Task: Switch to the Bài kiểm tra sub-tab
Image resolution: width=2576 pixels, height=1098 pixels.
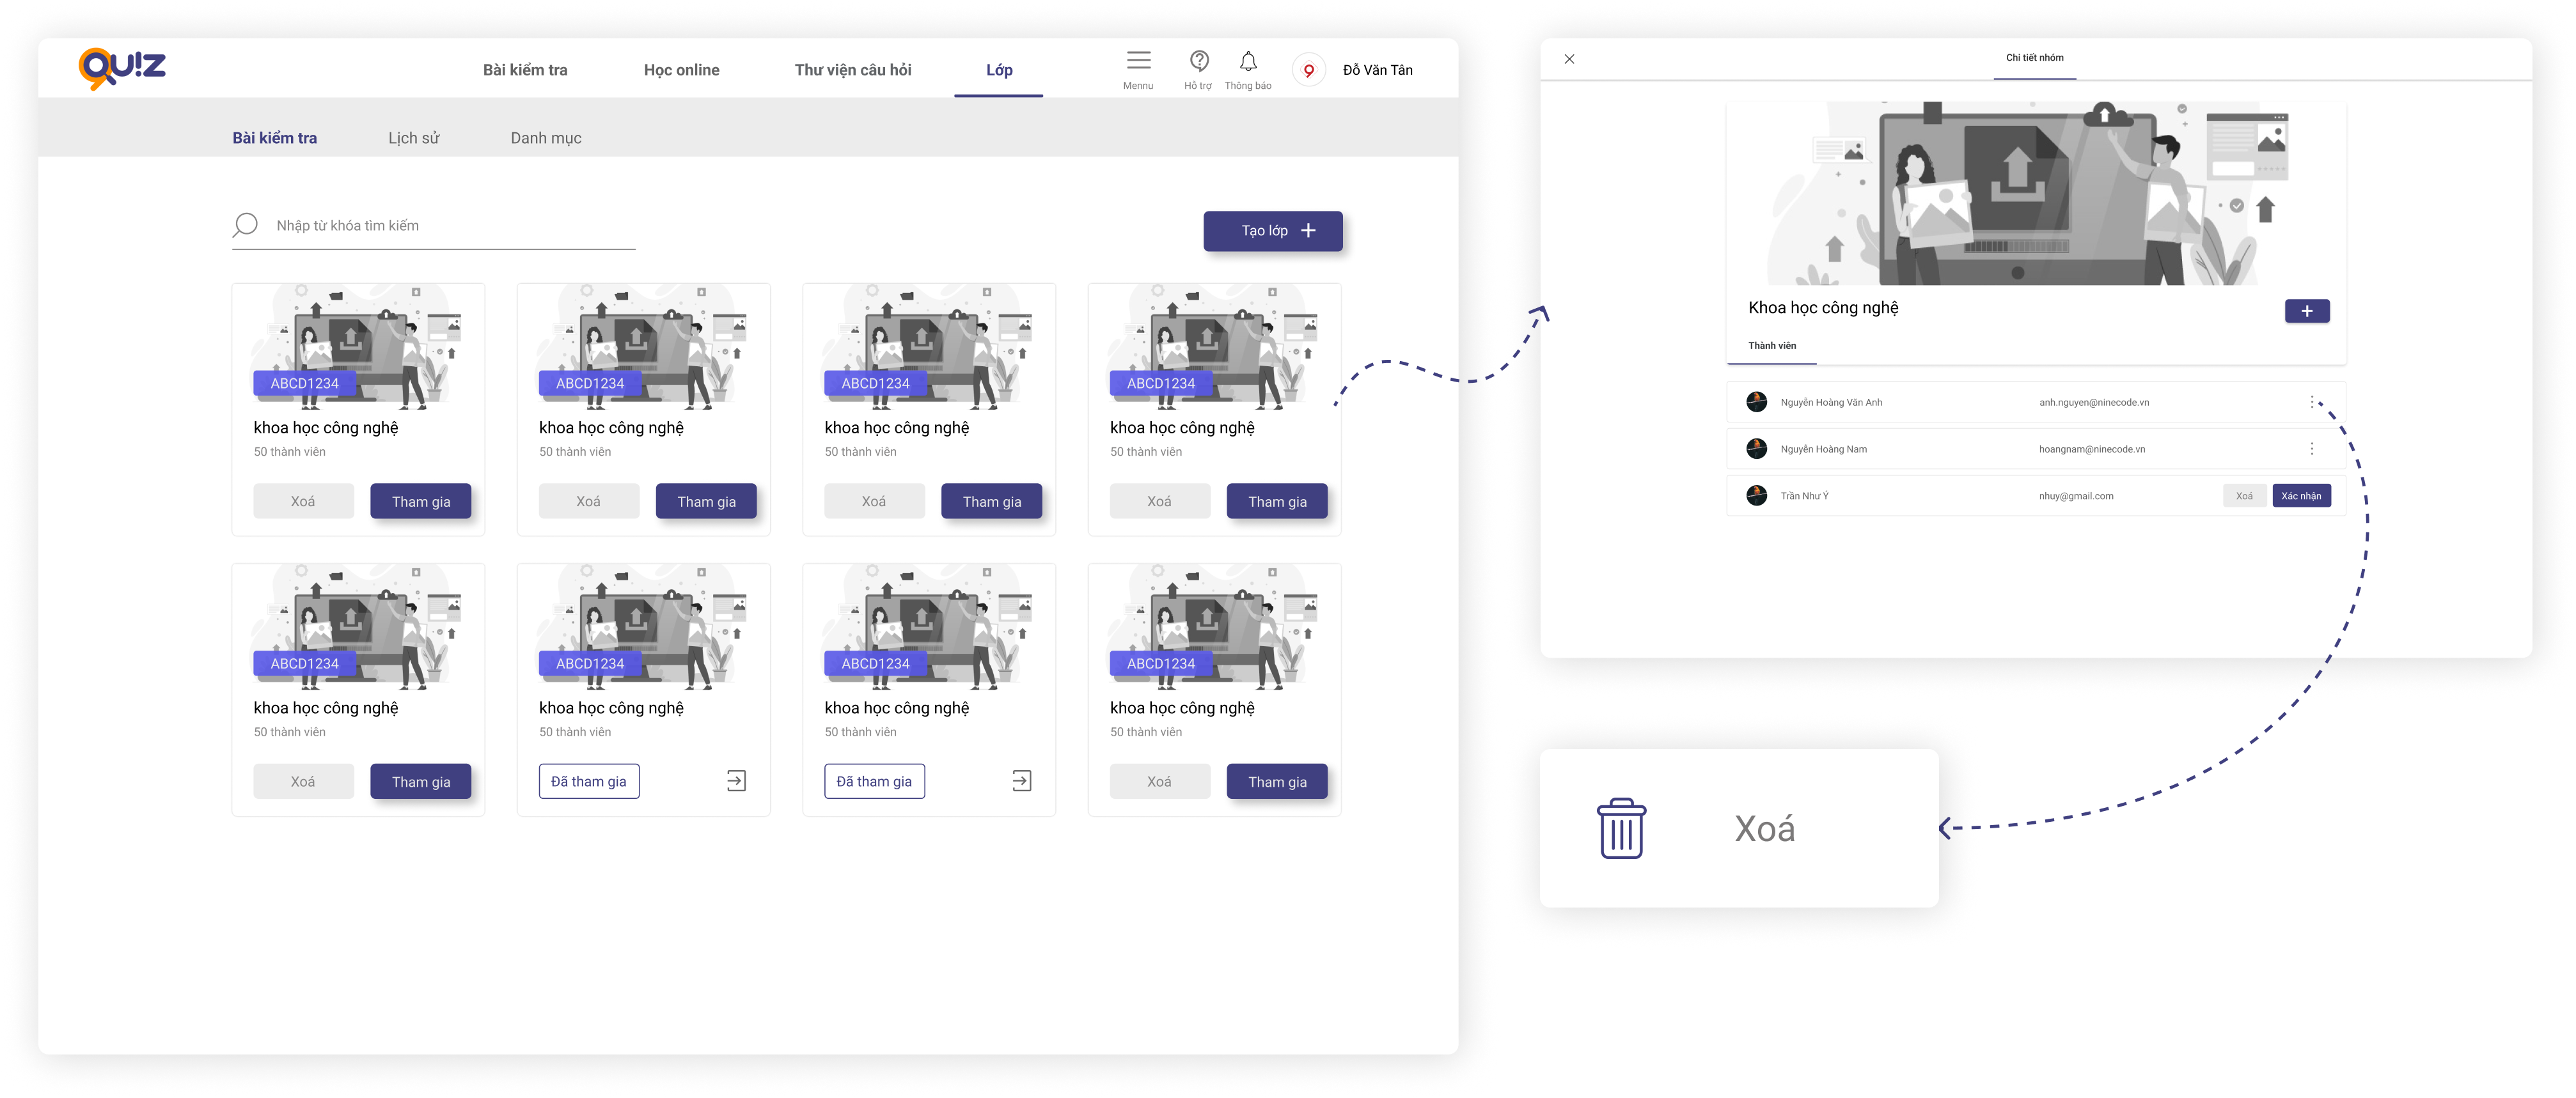Action: 275,138
